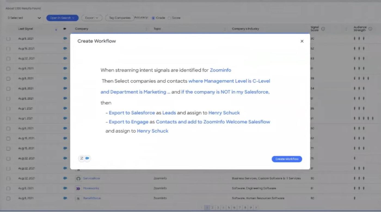Open the 0 Selected dropdown
The height and width of the screenshot is (212, 381).
tap(24, 18)
